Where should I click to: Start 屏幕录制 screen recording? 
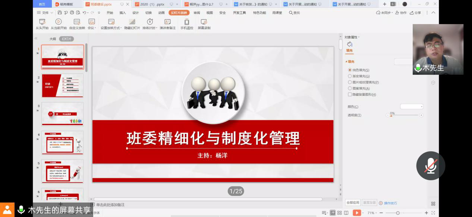tap(204, 22)
